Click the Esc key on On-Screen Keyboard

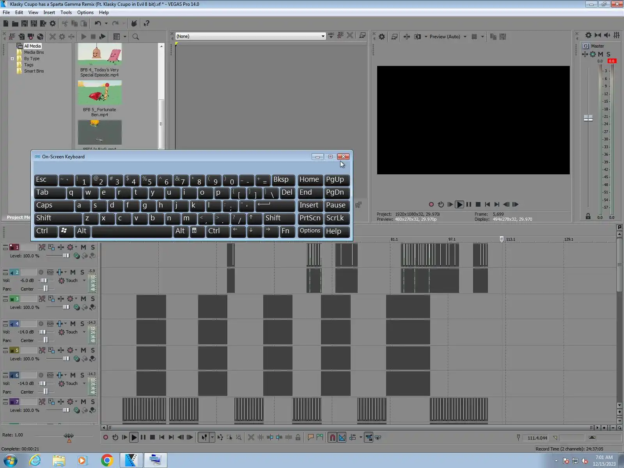[x=46, y=180]
